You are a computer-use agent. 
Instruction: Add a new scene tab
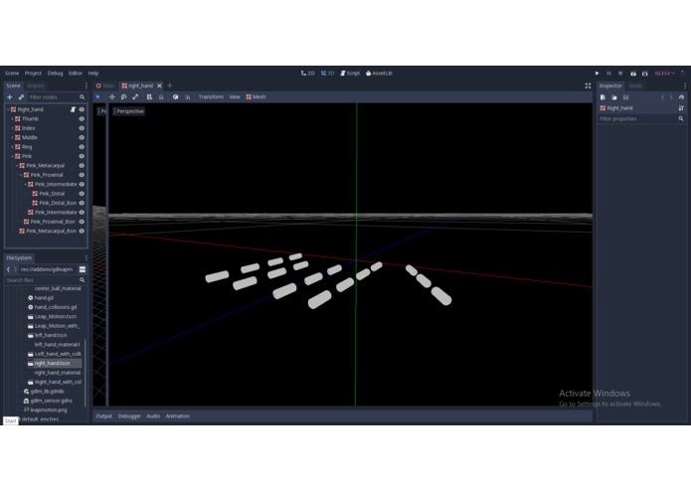click(x=170, y=85)
